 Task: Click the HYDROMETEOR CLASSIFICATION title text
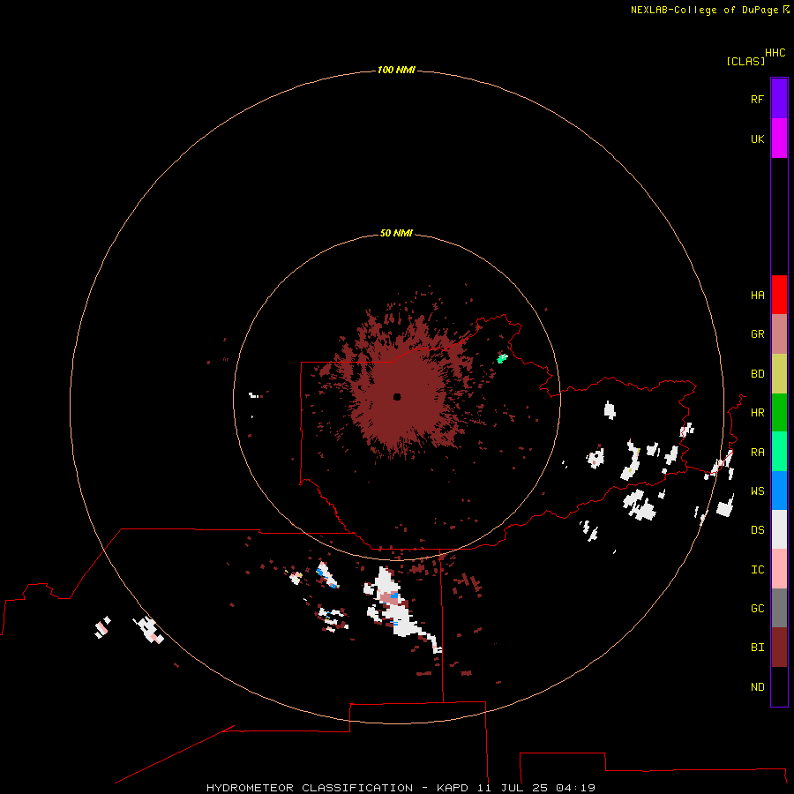point(310,788)
